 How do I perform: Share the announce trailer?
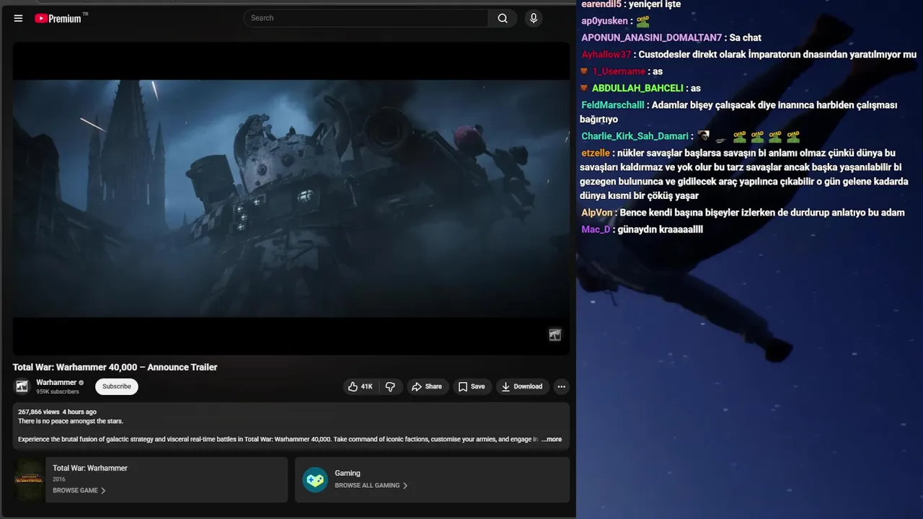pos(427,386)
